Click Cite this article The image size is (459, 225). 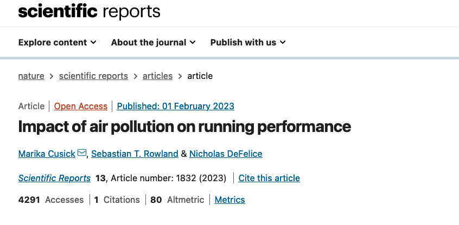click(x=269, y=178)
